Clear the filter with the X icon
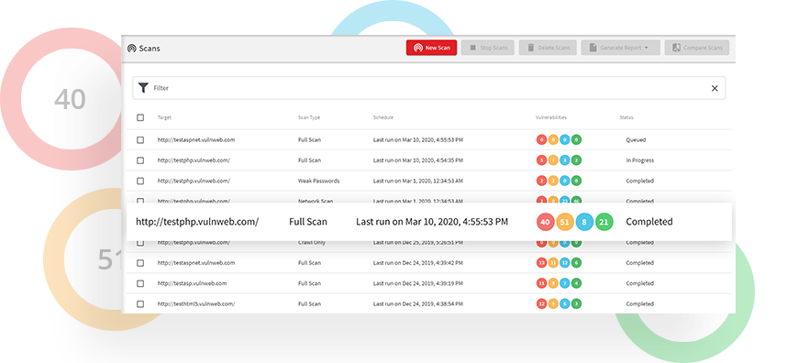798x363 pixels. 715,89
